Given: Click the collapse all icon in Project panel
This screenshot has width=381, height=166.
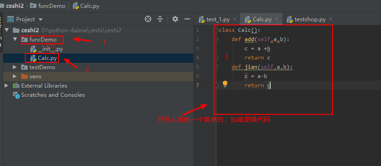Looking at the screenshot, I should click(160, 19).
